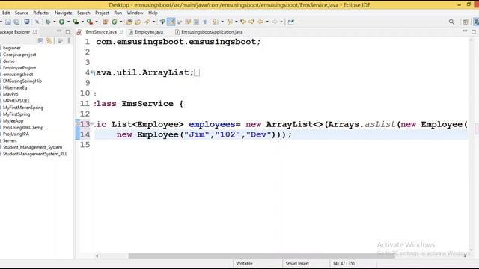Click the Save icon in toolbar

point(8,22)
